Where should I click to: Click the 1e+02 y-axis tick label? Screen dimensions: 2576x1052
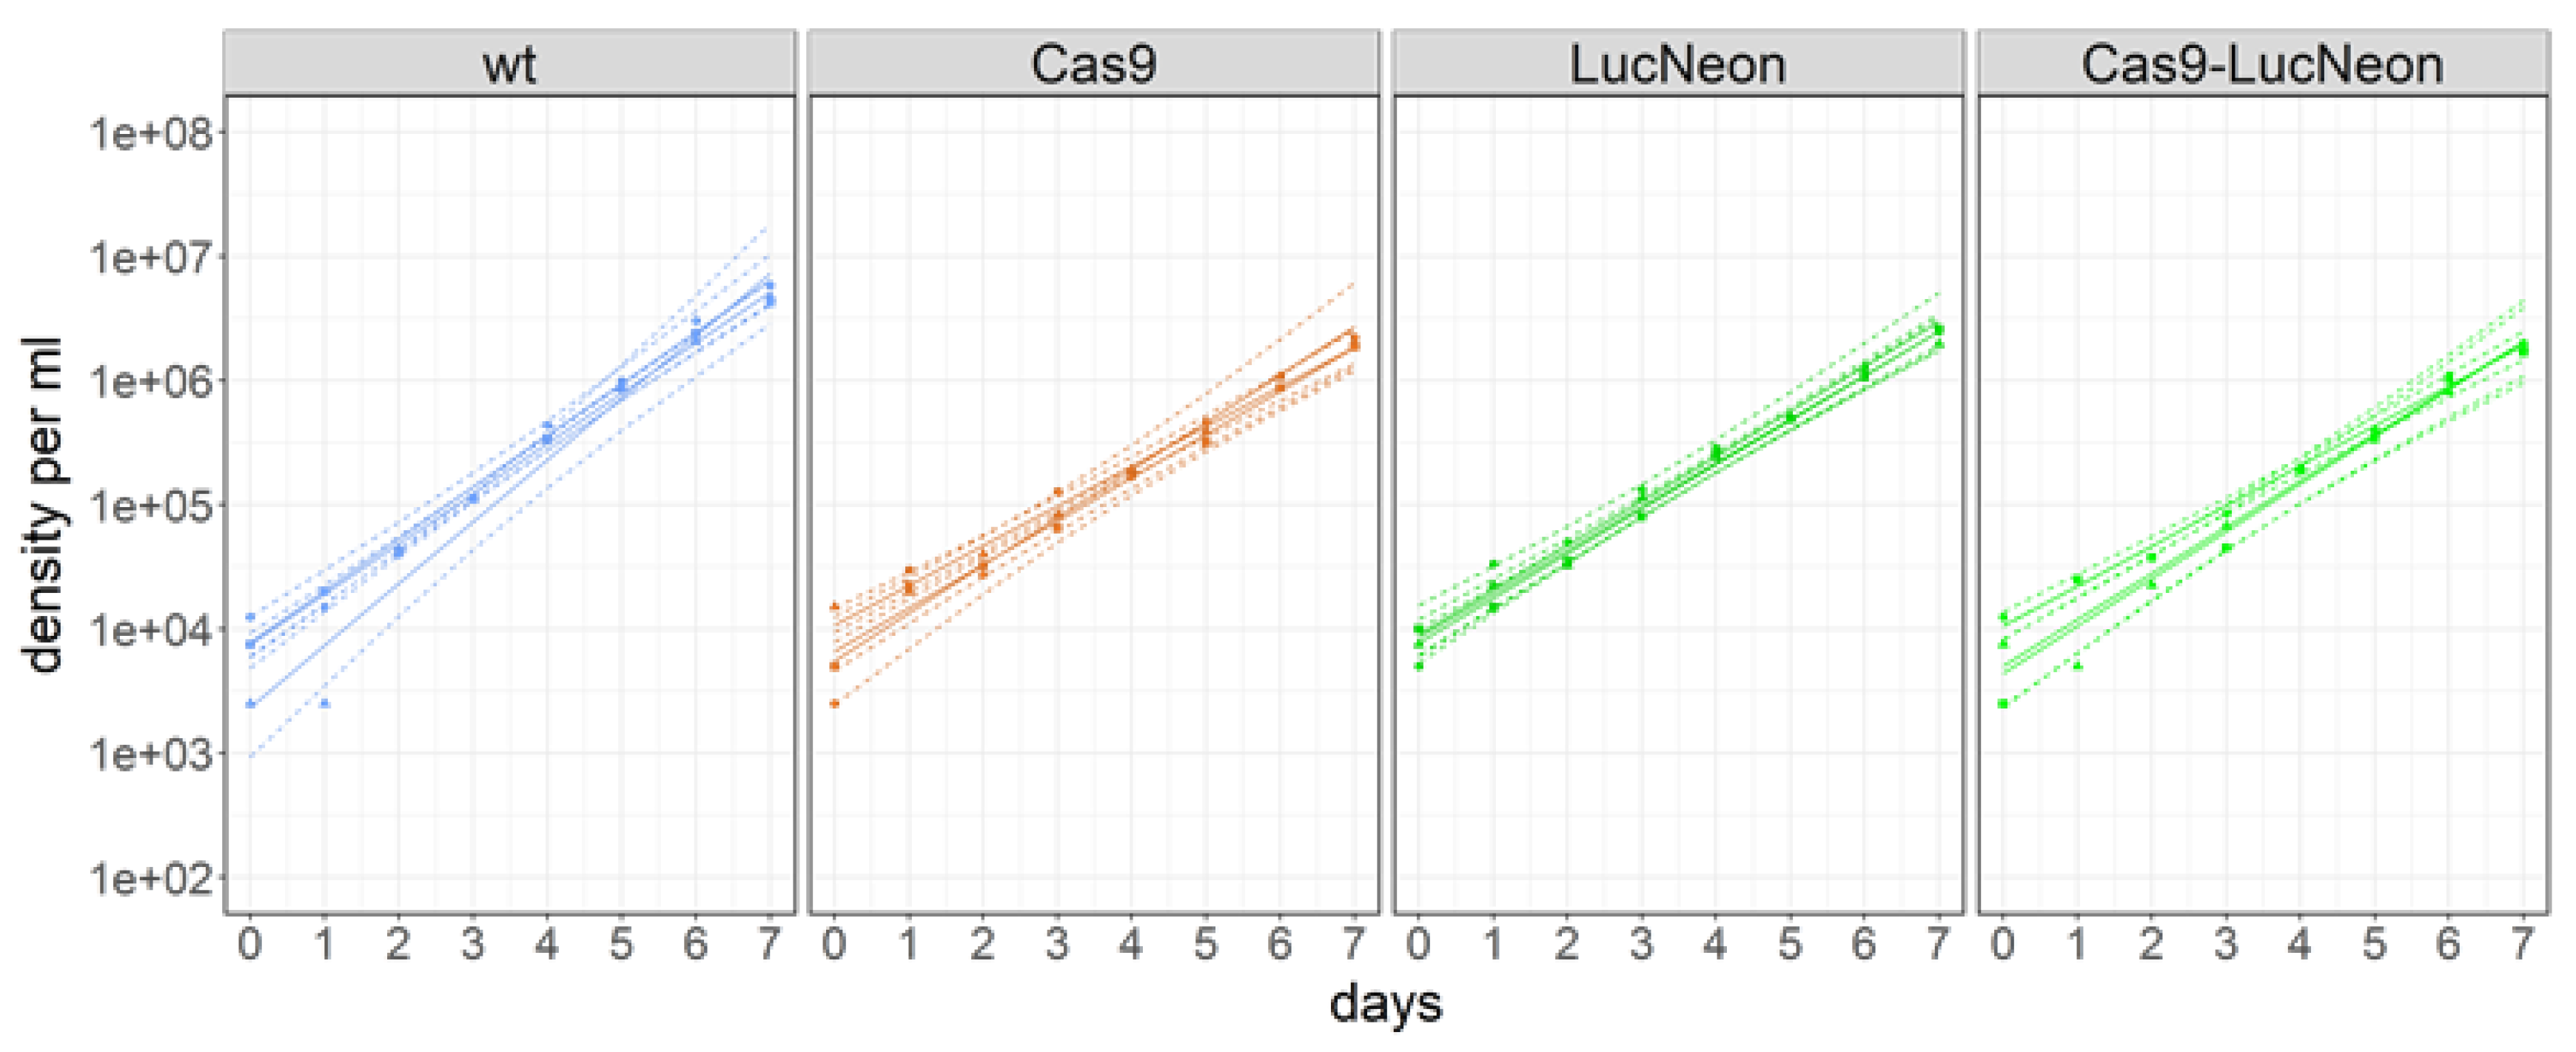[152, 879]
